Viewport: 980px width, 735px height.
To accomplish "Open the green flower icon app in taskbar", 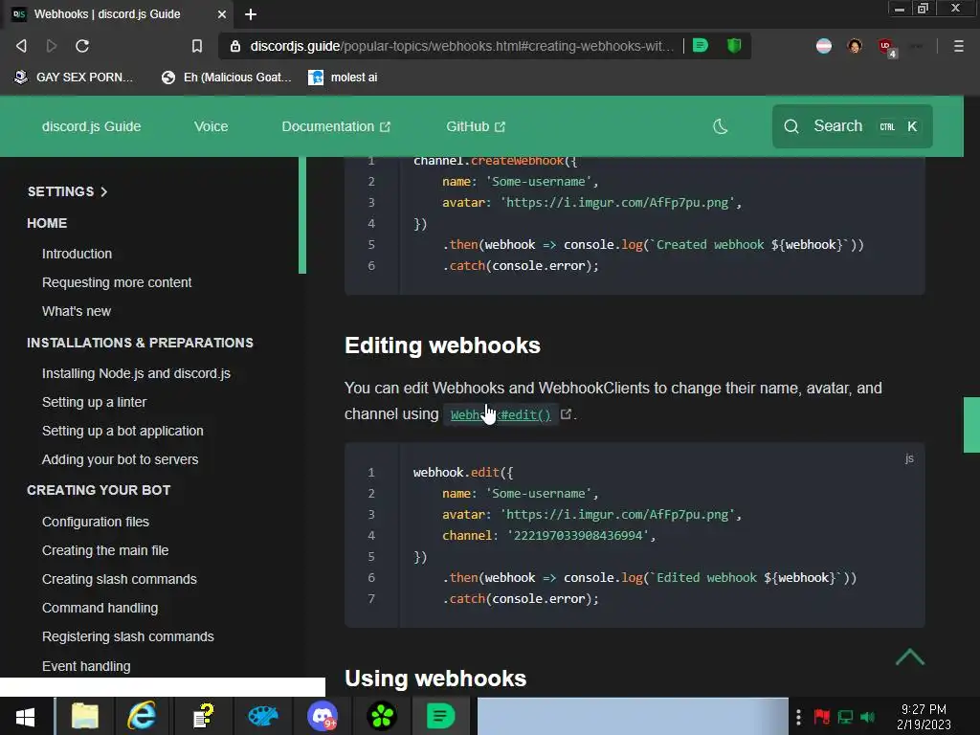I will tap(381, 716).
